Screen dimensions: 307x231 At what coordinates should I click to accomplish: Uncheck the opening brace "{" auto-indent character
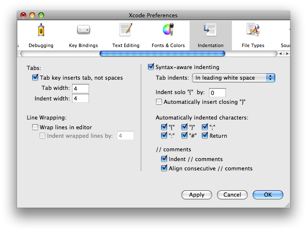click(x=164, y=127)
